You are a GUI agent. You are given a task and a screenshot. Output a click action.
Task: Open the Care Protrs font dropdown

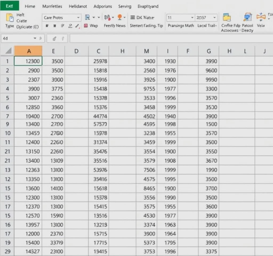[x=78, y=18]
